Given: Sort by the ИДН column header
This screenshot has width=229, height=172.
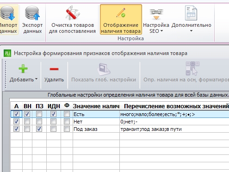Looking at the screenshot, I should pyautogui.click(x=54, y=106).
